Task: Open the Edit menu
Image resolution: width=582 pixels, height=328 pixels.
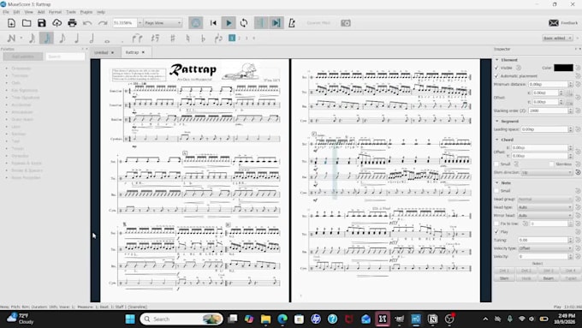Action: tap(17, 12)
